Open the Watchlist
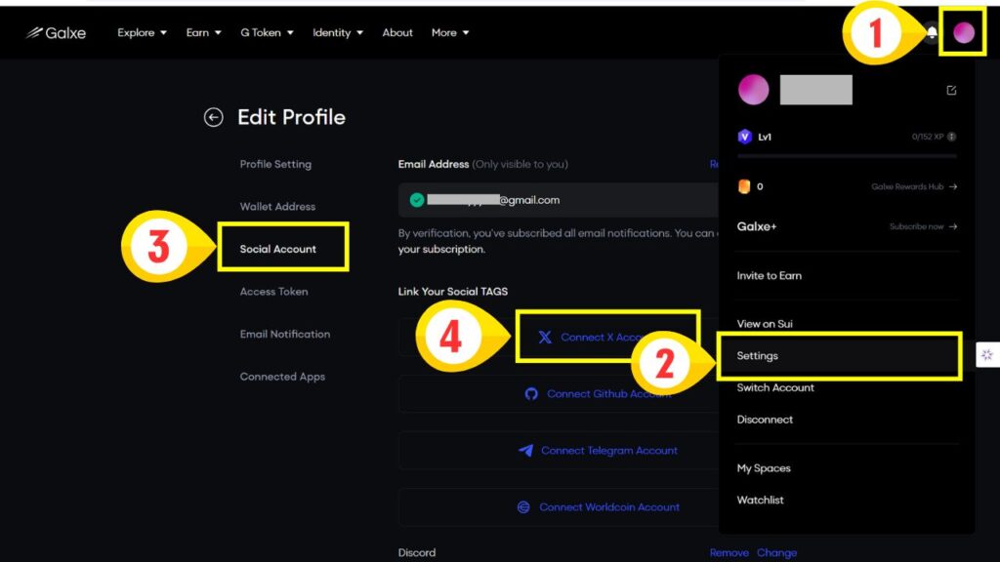Screen dimensions: 1000x562 pos(760,500)
